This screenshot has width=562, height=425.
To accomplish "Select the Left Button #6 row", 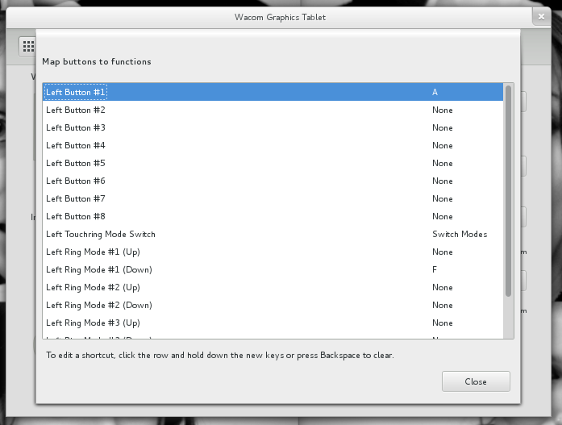I will 273,181.
